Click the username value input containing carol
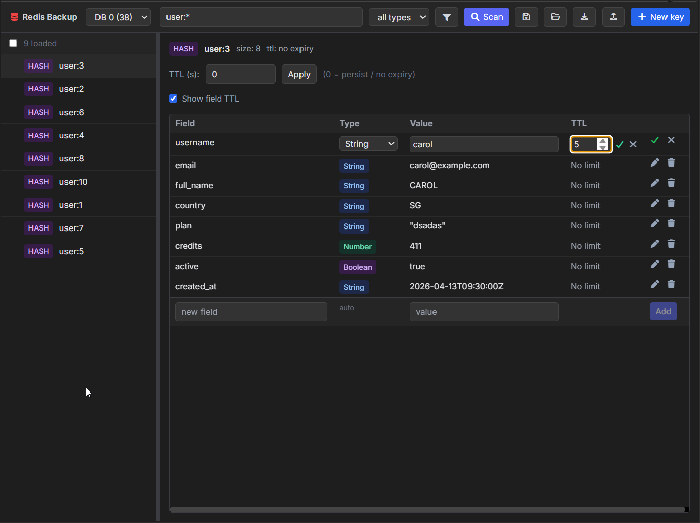Viewport: 700px width, 523px height. point(484,144)
